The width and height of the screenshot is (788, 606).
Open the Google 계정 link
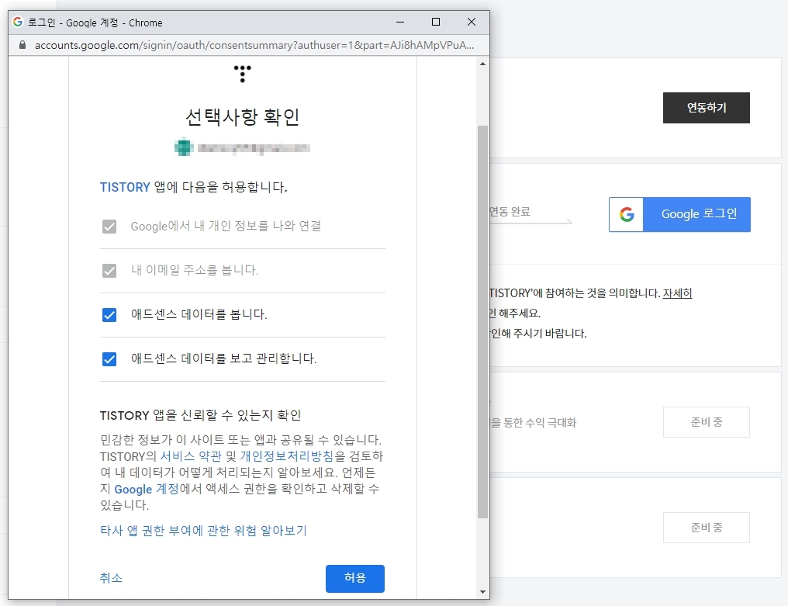pos(147,489)
